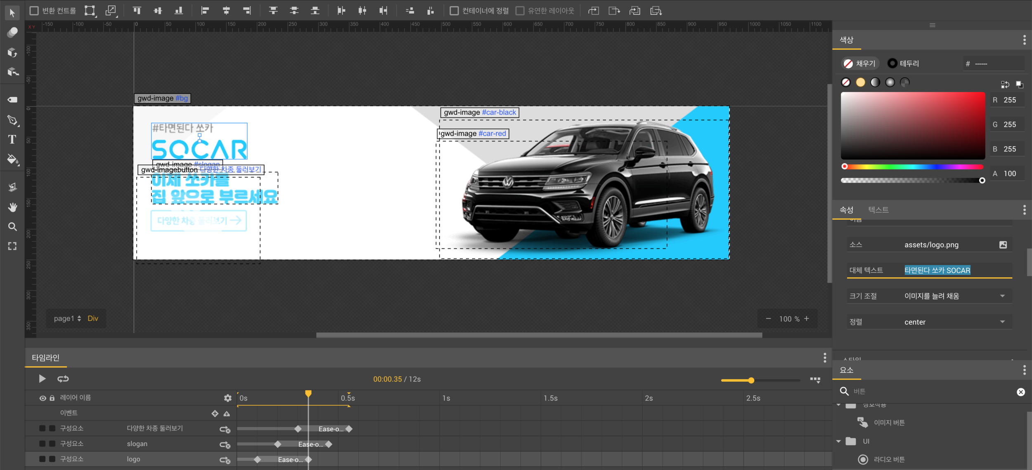Choose the Paint Bucket fill tool
This screenshot has height=470, width=1032.
12,159
